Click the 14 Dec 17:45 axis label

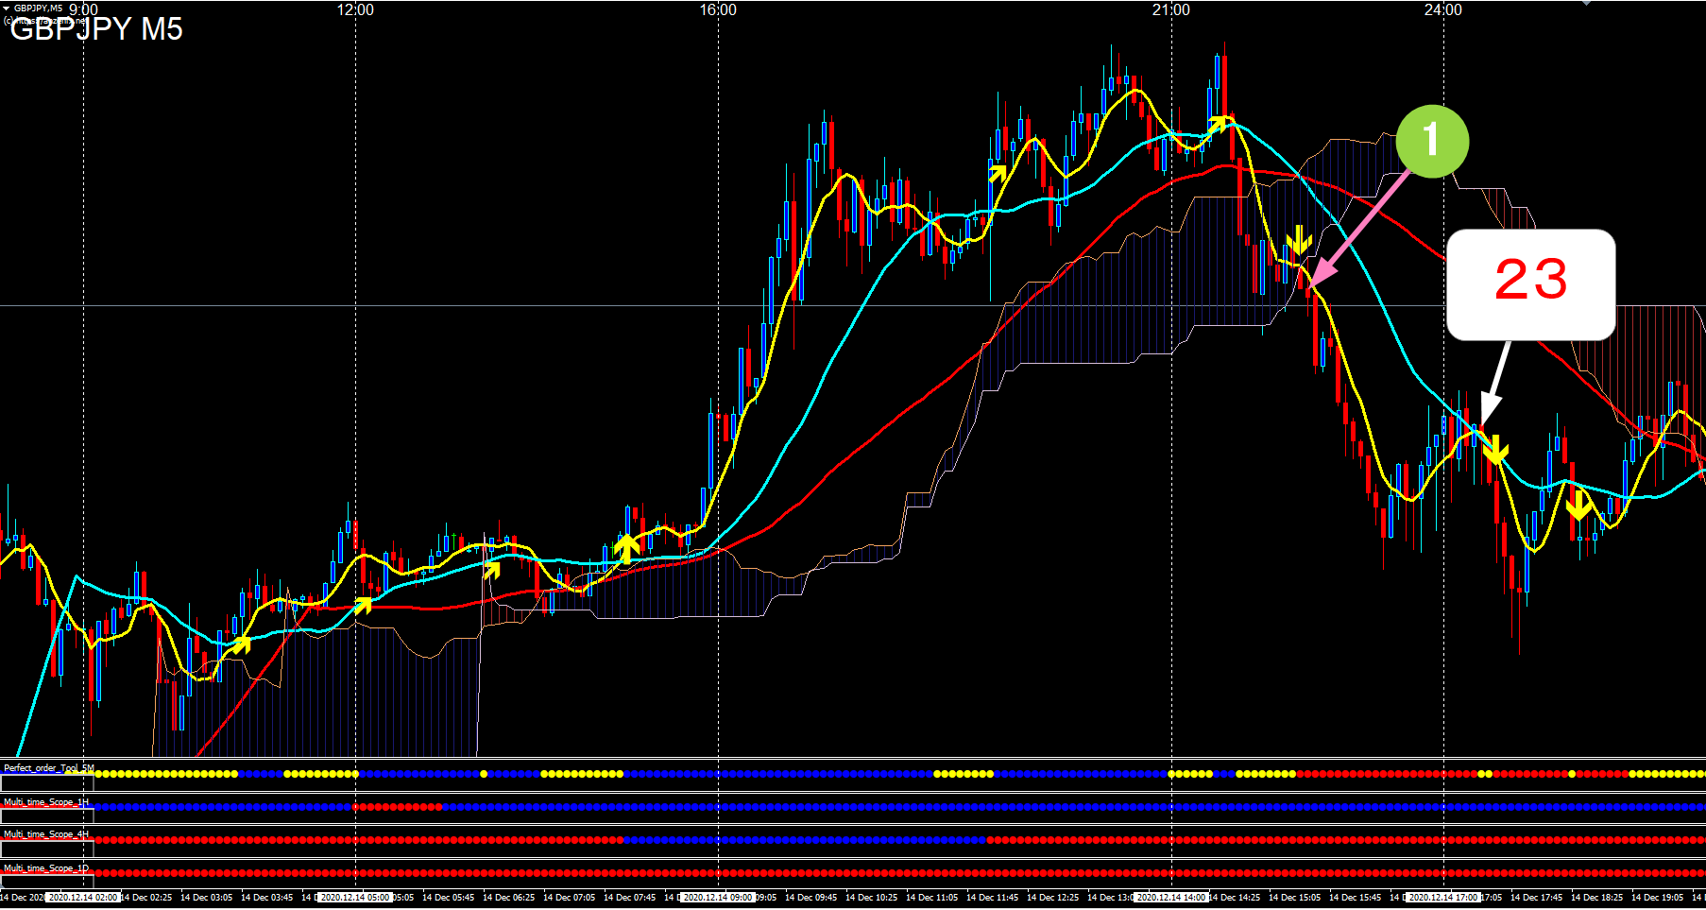point(1537,898)
